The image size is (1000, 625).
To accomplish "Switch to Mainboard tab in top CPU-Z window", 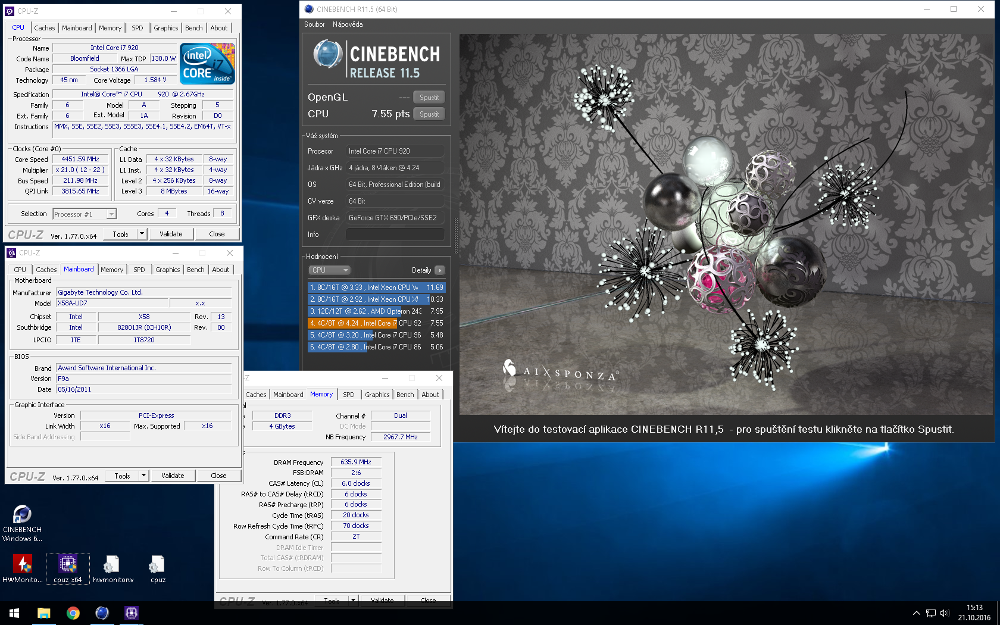I will tap(77, 28).
